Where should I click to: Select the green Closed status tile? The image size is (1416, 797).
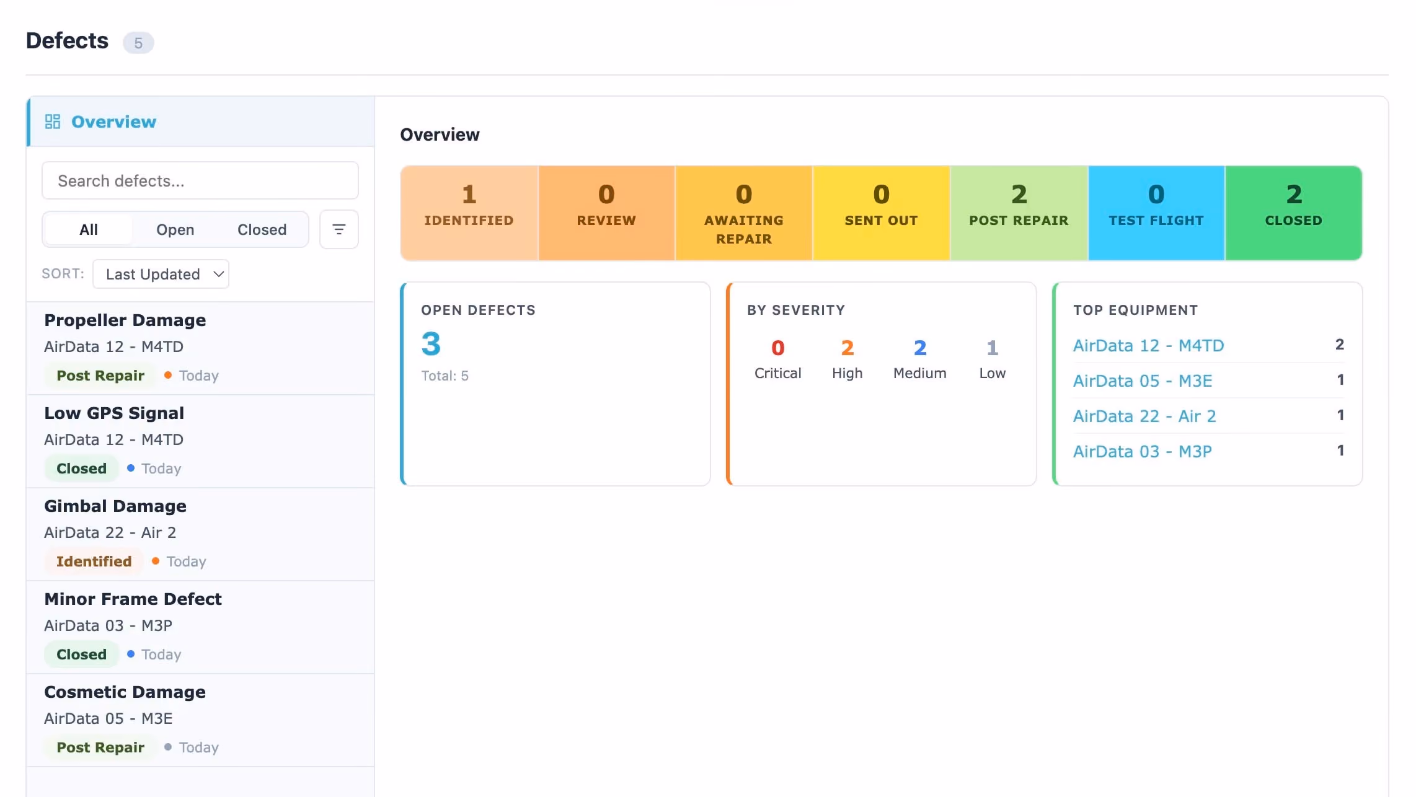pyautogui.click(x=1294, y=213)
